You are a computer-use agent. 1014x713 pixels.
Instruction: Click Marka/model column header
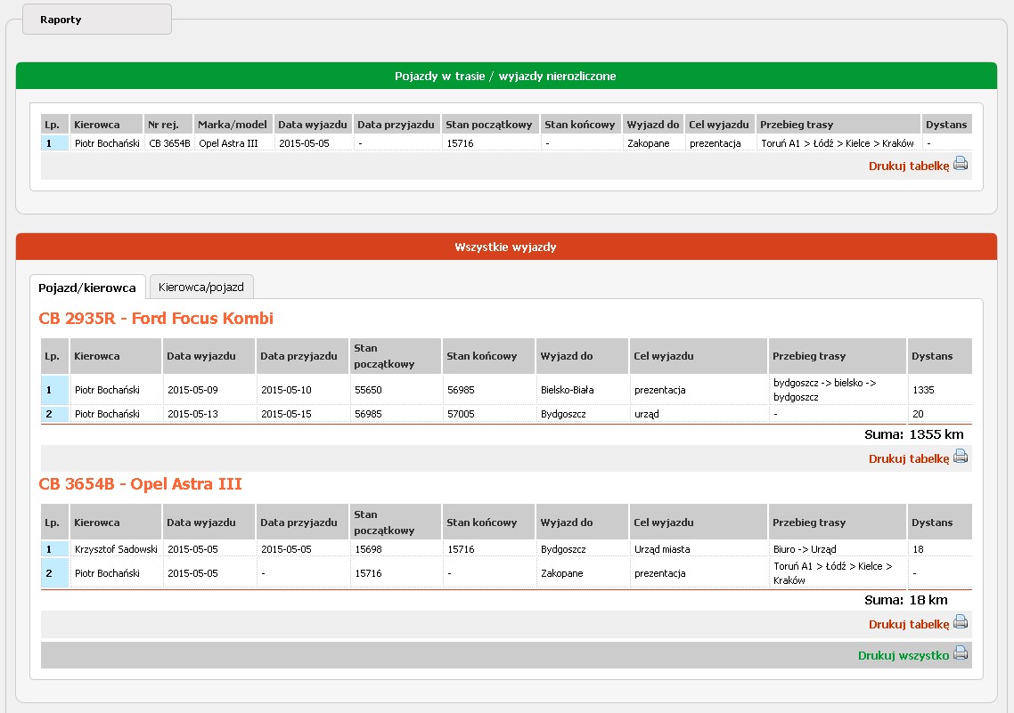(x=233, y=125)
